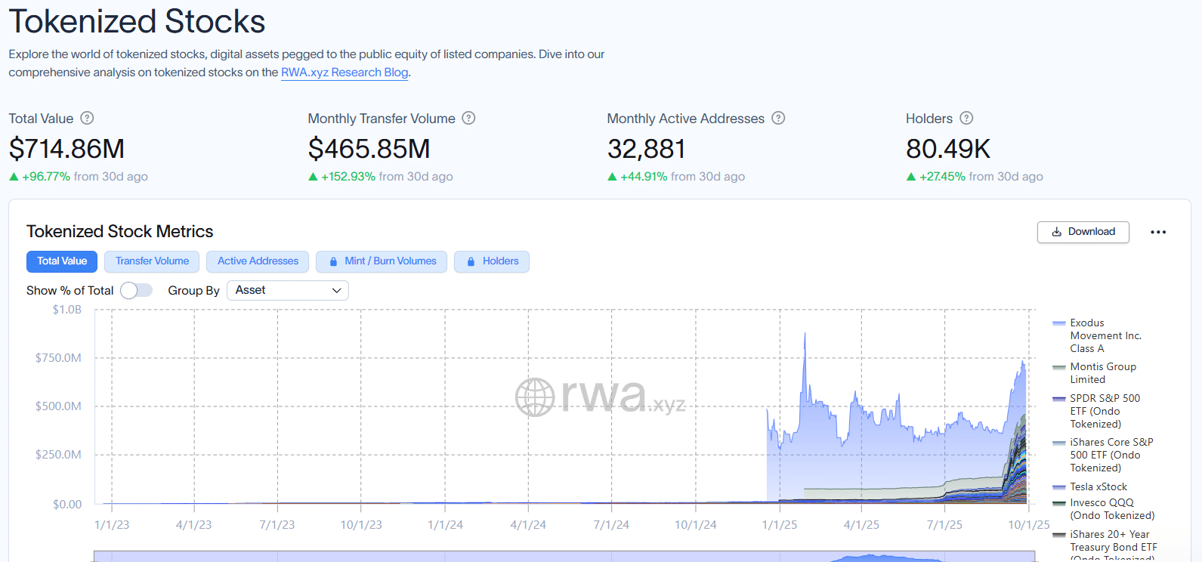Toggle the Show % of Total switch

coord(136,290)
